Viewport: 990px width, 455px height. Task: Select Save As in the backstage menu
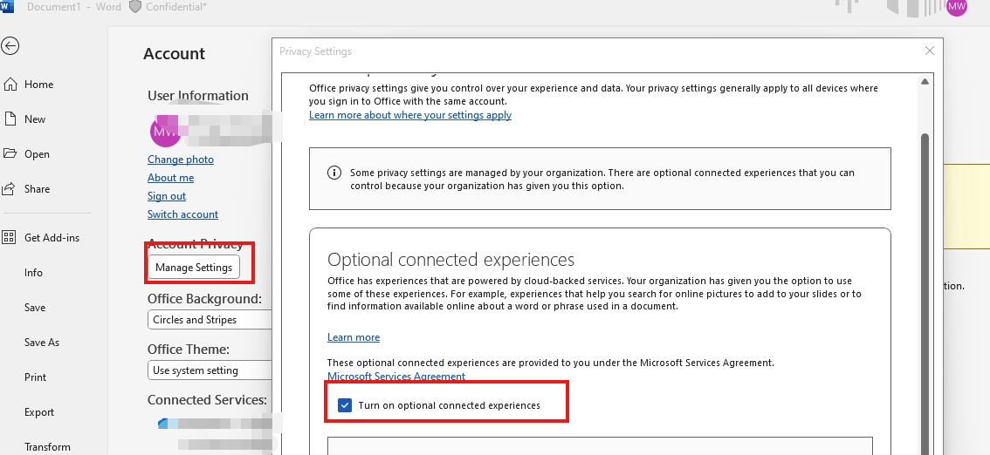click(42, 343)
